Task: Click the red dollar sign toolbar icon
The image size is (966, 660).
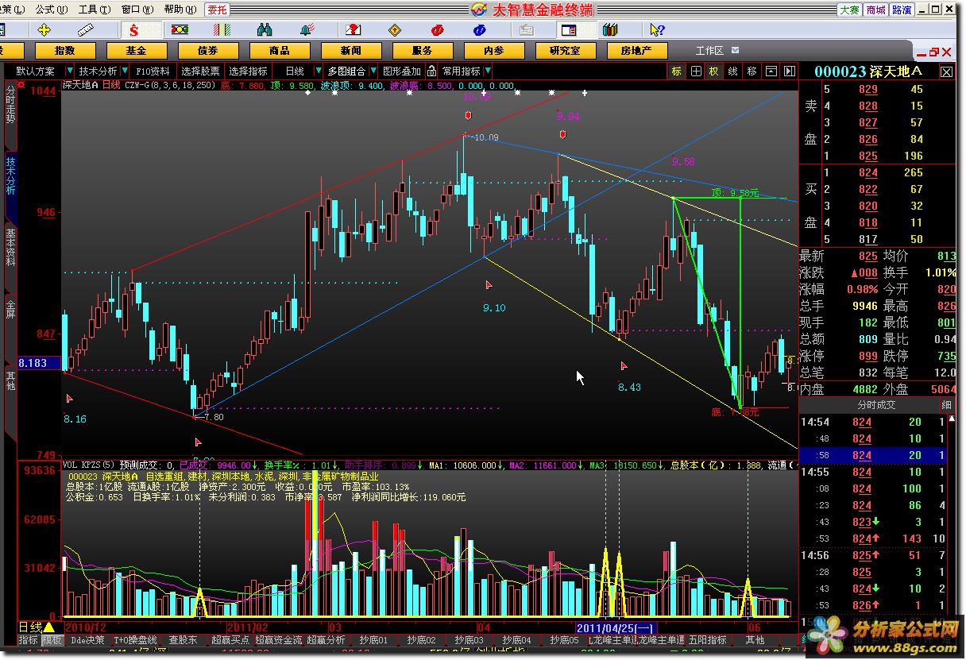Action: coord(134,30)
